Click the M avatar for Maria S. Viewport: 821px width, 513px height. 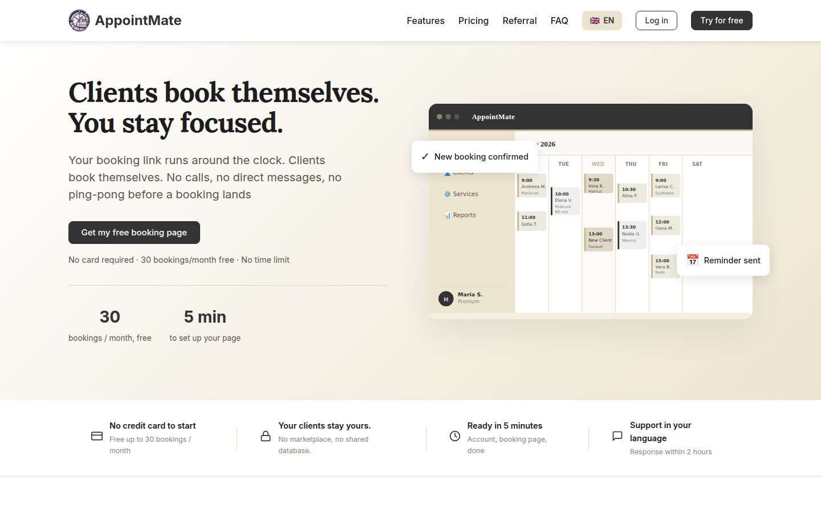pyautogui.click(x=446, y=299)
